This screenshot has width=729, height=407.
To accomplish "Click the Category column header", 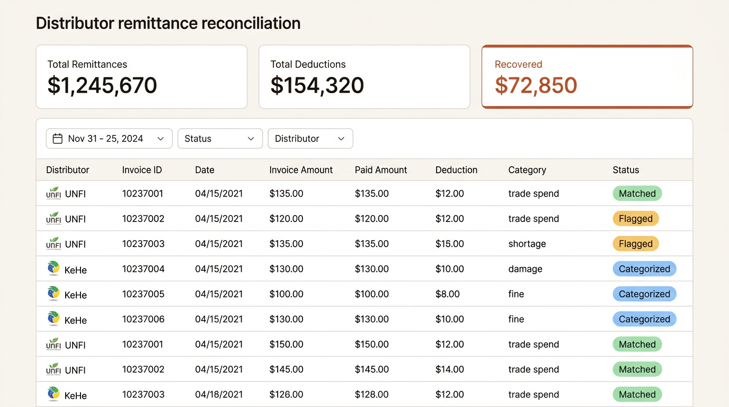I will [527, 170].
